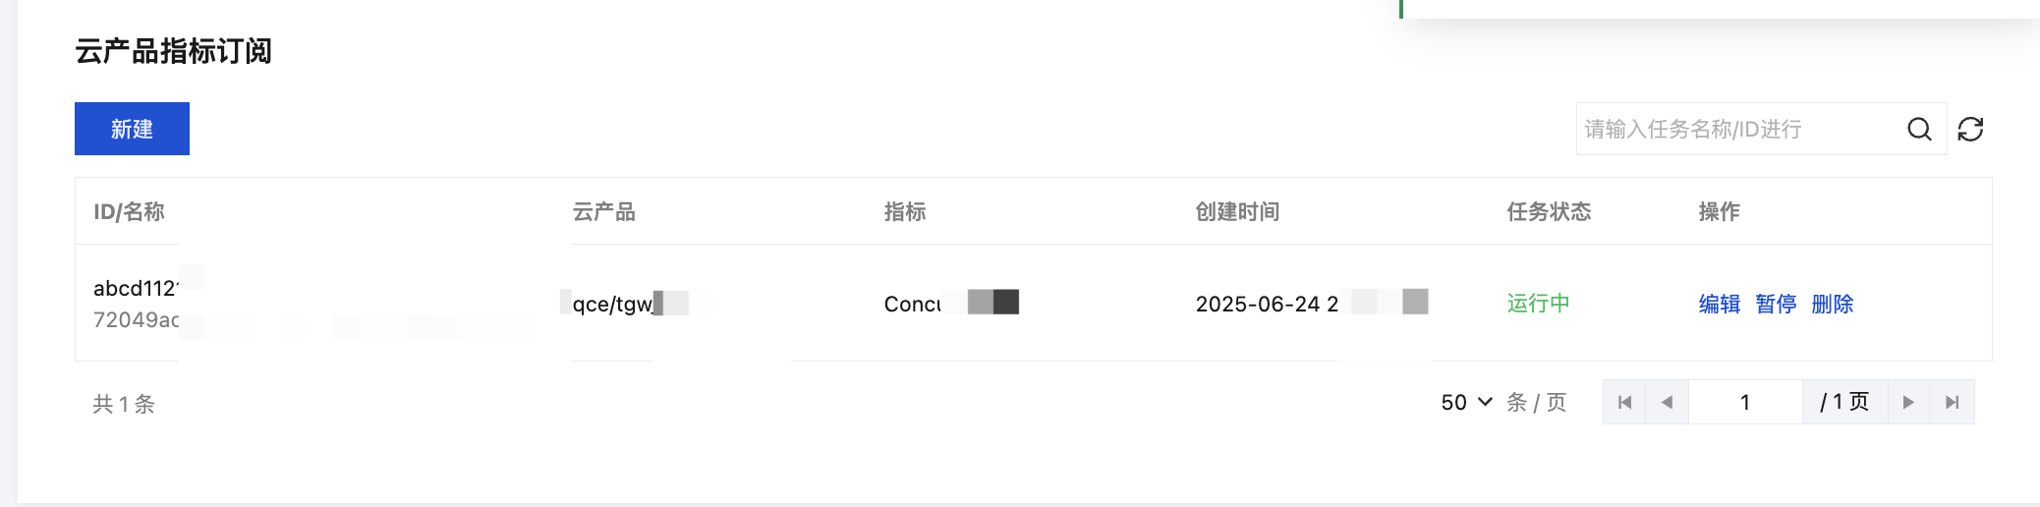Click the 指标 column header

click(904, 211)
